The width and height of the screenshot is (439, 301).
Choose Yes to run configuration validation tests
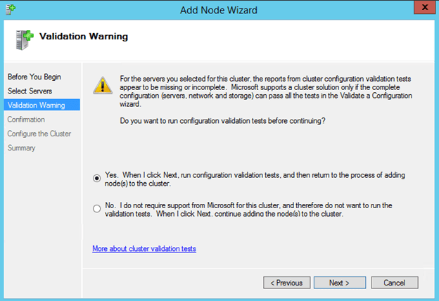(96, 179)
